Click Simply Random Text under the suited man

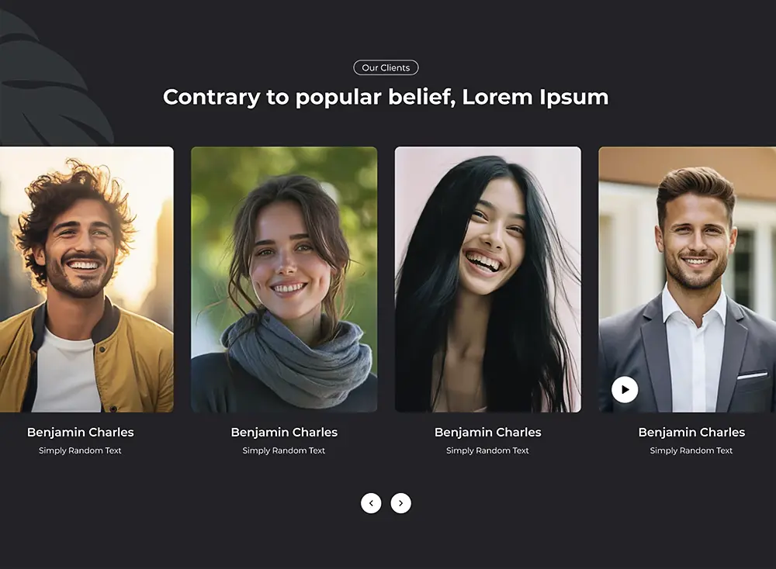(691, 450)
